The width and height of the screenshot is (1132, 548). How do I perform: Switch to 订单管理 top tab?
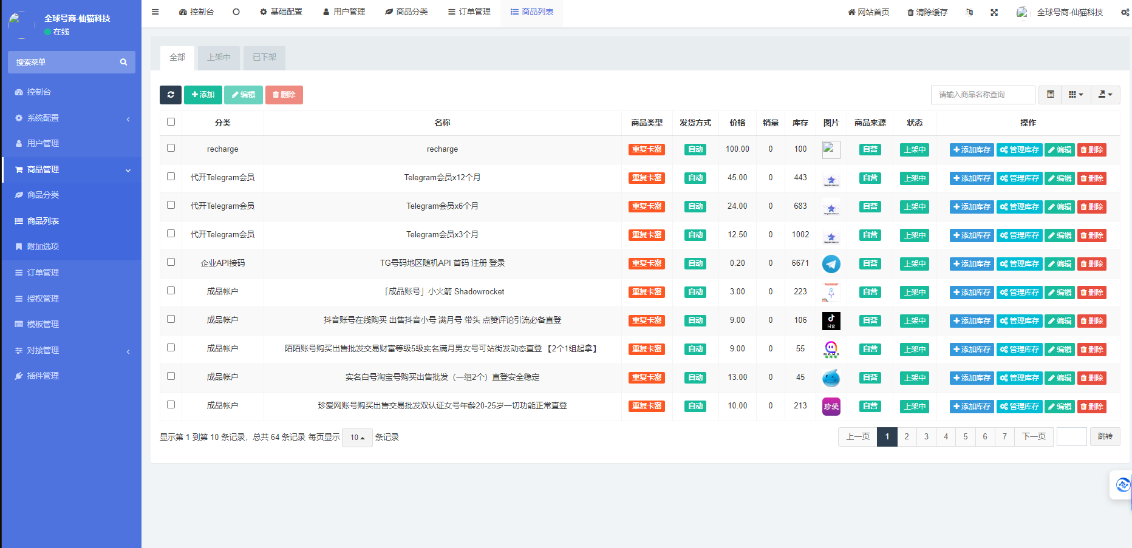[469, 12]
